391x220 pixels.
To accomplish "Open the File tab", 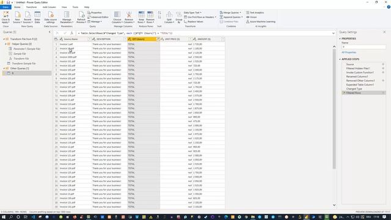I will [x=5, y=7].
